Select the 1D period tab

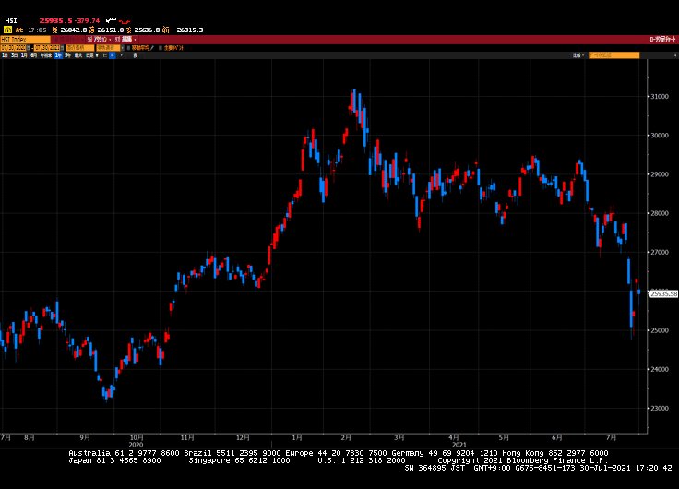click(x=5, y=55)
